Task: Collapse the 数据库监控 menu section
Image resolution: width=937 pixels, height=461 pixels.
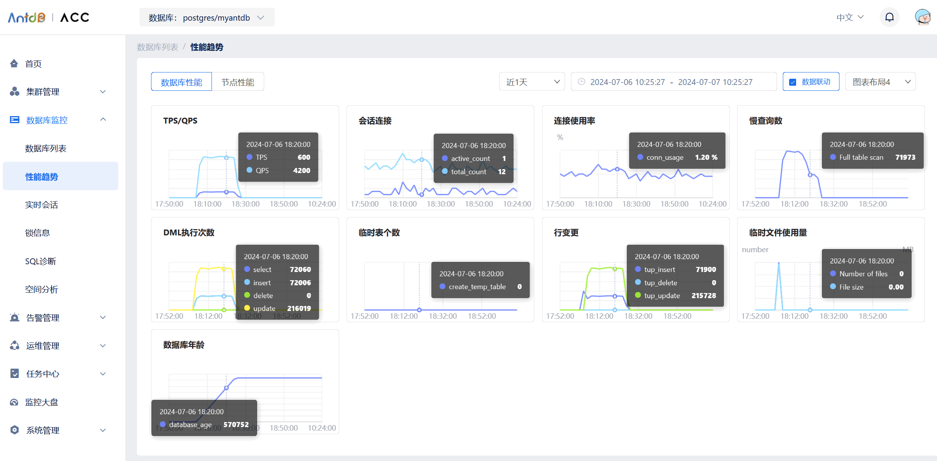Action: (103, 120)
